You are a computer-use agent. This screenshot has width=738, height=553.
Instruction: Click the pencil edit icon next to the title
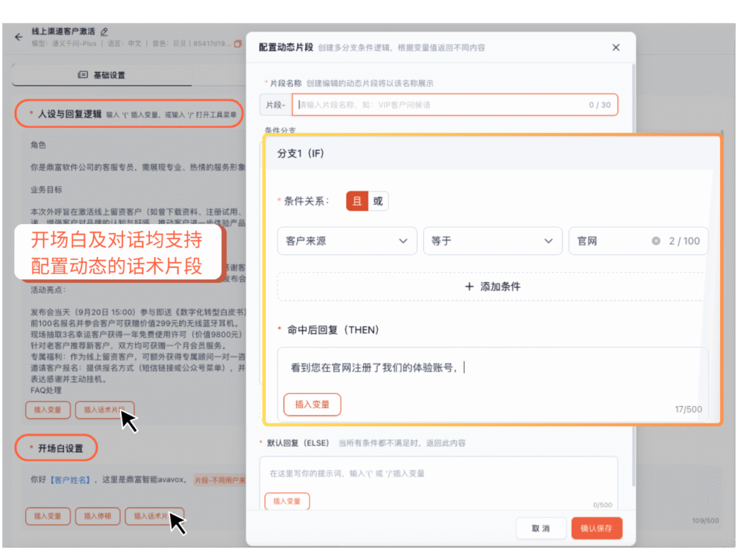[x=105, y=32]
